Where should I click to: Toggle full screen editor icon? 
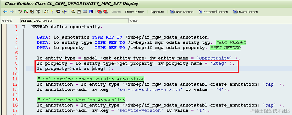(85, 11)
